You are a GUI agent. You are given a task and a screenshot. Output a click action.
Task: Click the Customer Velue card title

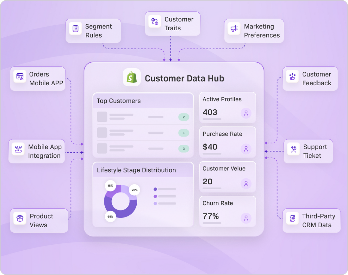(224, 168)
